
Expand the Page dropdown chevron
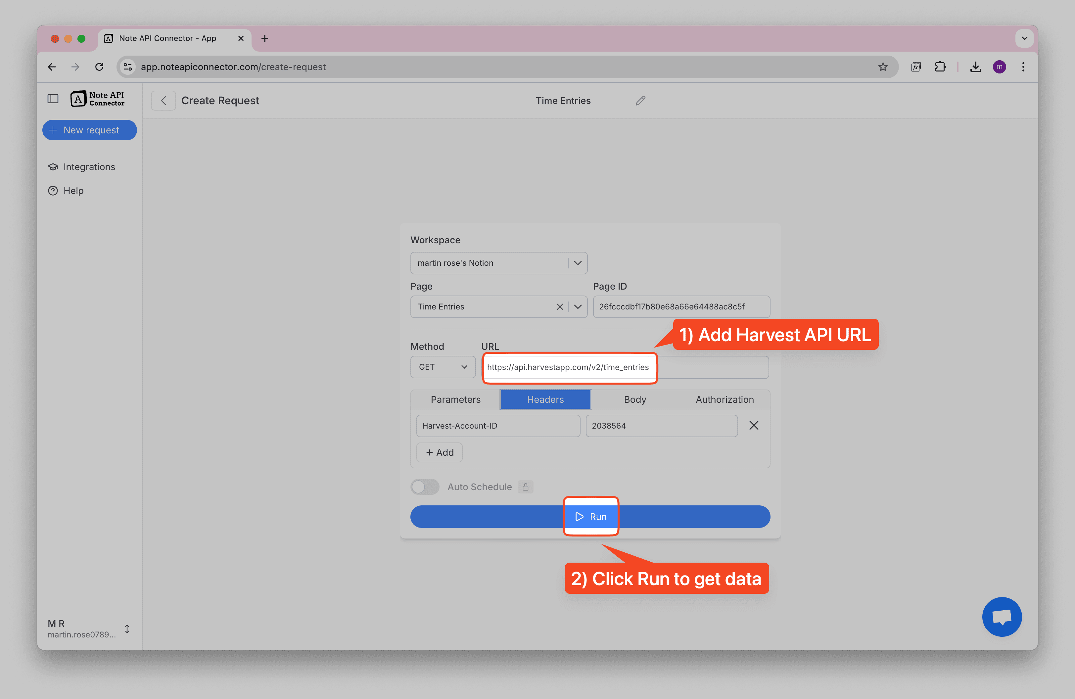[x=578, y=306]
